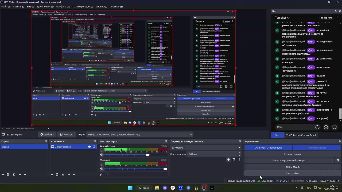342x192 pixels.
Task: Click Звук раб. стола volume slider
Action: [135, 155]
